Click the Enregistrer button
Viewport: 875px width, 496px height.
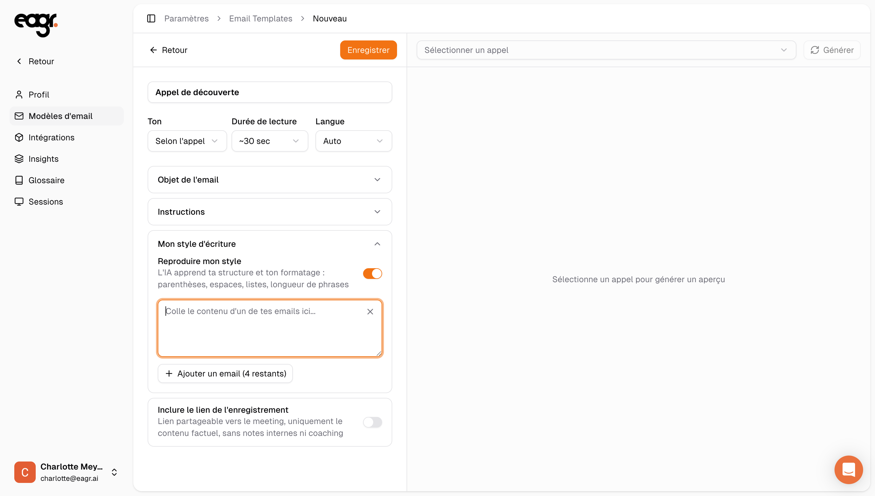(x=368, y=50)
